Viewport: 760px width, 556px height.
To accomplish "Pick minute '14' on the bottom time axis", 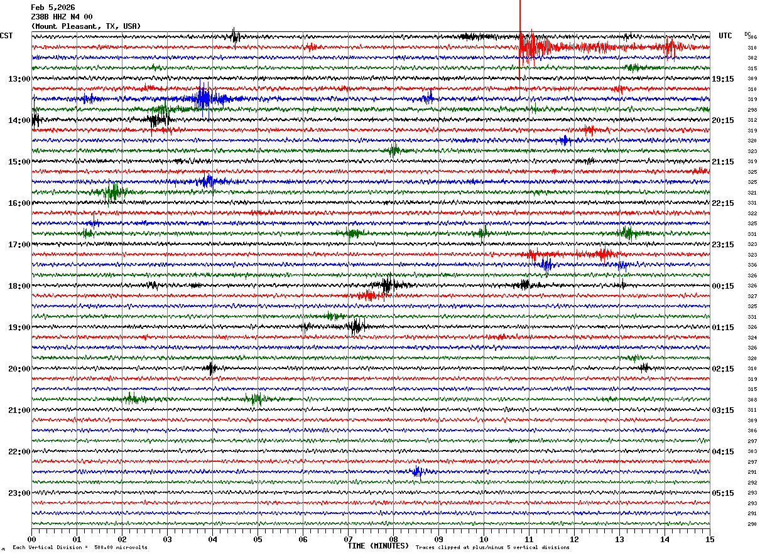I will click(665, 539).
